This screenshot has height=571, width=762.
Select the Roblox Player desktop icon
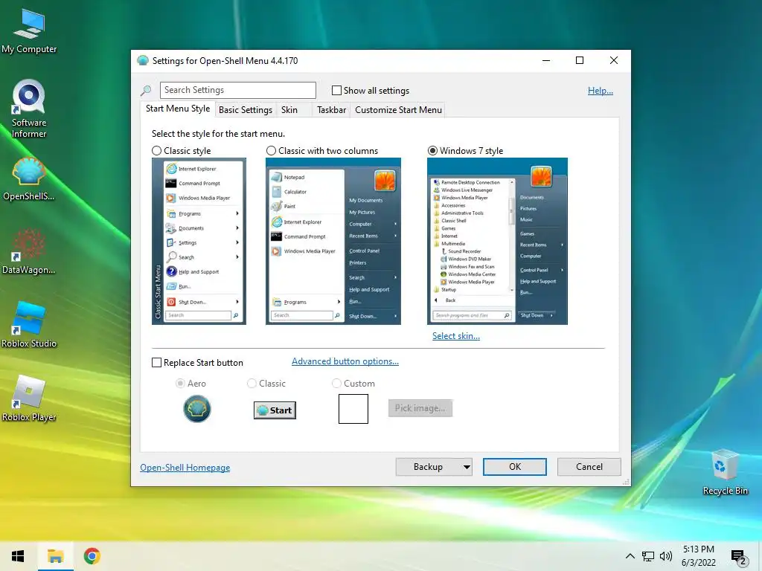(29, 399)
